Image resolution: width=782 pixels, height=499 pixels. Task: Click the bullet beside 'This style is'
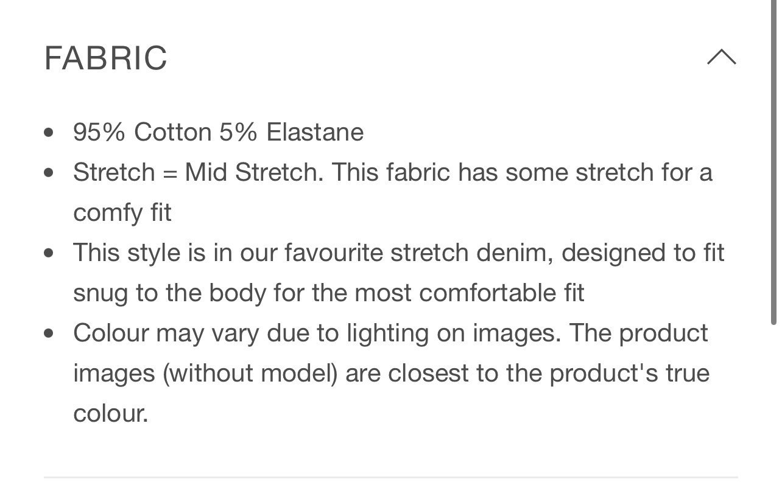point(49,254)
